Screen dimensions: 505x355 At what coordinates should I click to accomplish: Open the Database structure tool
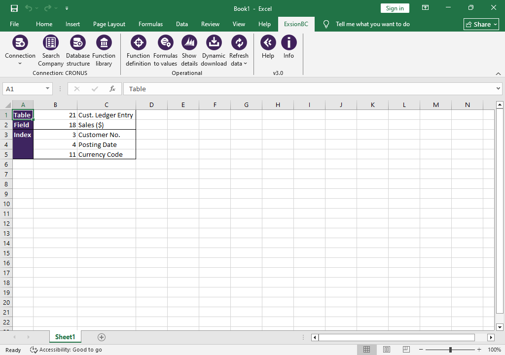point(77,51)
